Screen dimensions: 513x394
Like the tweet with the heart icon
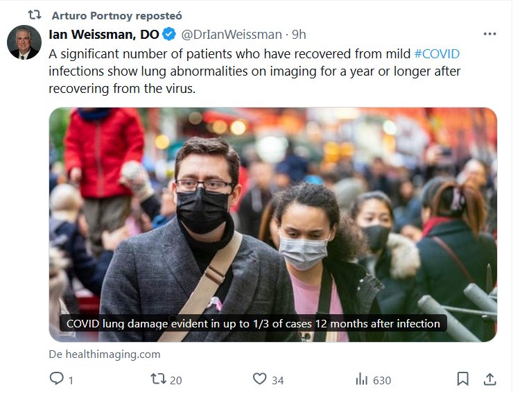[x=259, y=379]
